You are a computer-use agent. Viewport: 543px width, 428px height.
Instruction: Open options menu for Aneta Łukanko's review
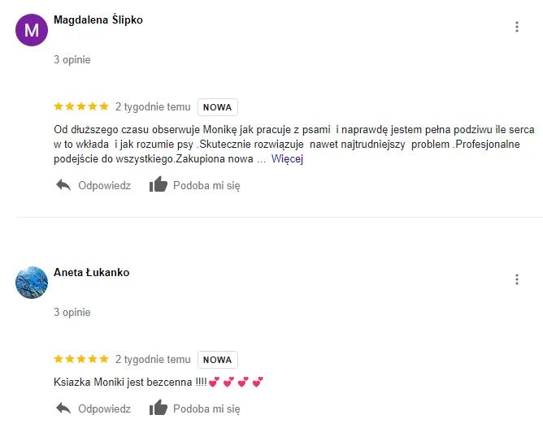(x=517, y=279)
